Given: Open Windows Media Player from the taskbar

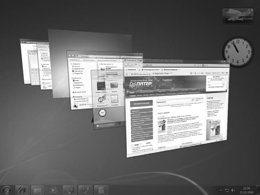Looking at the screenshot, I should pyautogui.click(x=54, y=190).
